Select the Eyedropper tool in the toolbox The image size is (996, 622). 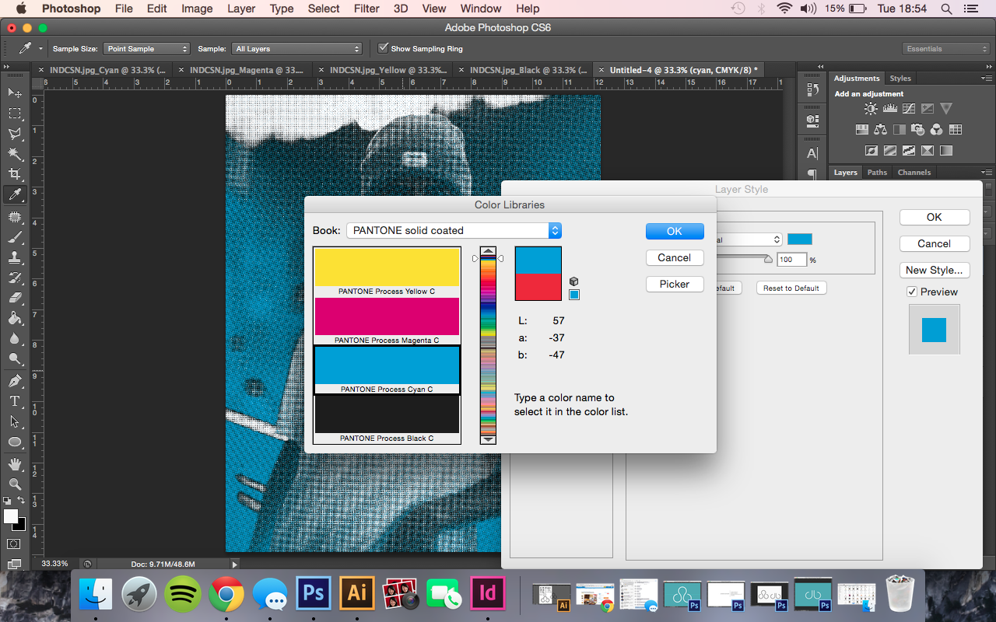coord(14,194)
